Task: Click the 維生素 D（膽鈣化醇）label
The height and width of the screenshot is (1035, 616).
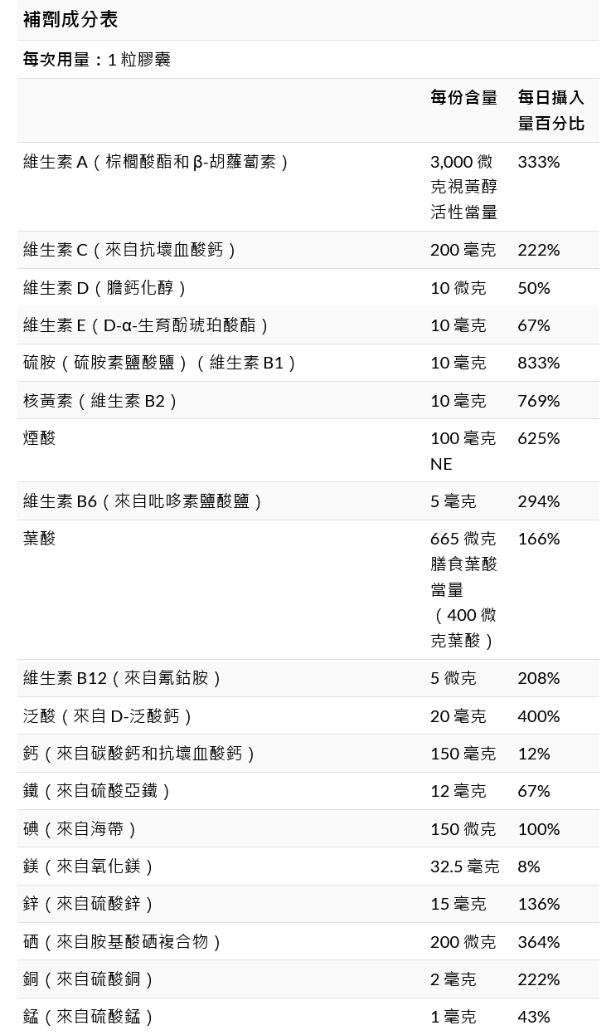Action: point(105,288)
